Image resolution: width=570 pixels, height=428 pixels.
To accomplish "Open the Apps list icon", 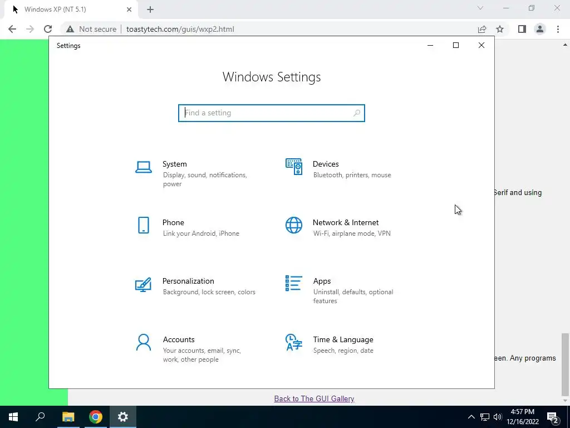I will 294,283.
